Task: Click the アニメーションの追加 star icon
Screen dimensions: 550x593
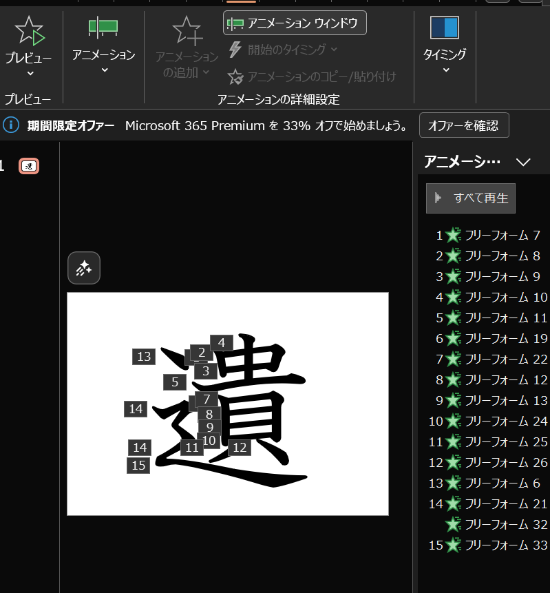Action: tap(187, 30)
